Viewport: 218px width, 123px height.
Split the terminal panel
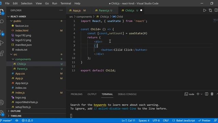pos(207,94)
